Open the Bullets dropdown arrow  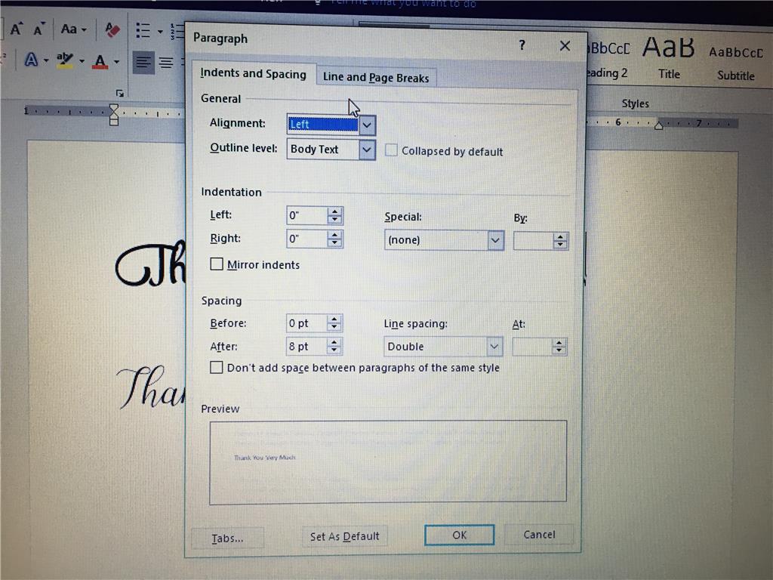pos(160,32)
